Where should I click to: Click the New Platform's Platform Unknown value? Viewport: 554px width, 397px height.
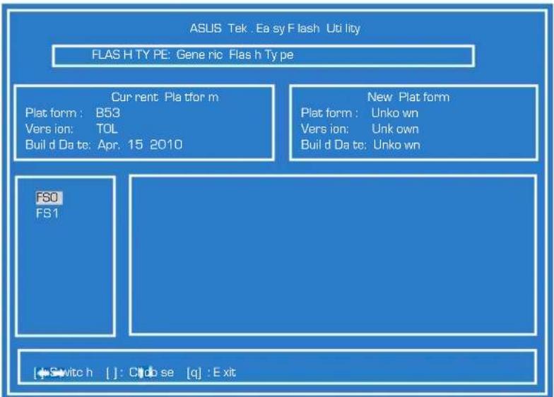(394, 113)
